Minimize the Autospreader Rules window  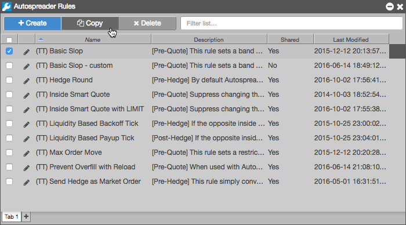(x=390, y=6)
